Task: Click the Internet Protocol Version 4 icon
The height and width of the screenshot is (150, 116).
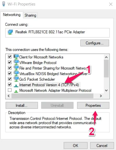Action: (16, 86)
